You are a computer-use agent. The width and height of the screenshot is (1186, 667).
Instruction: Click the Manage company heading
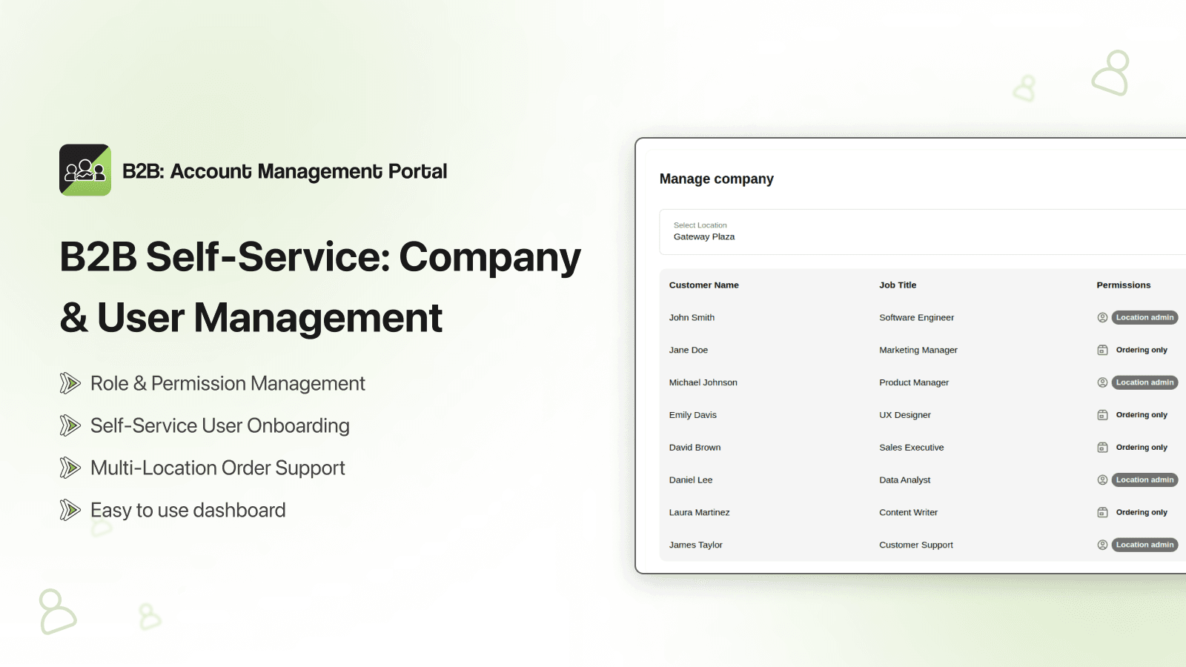pyautogui.click(x=717, y=179)
